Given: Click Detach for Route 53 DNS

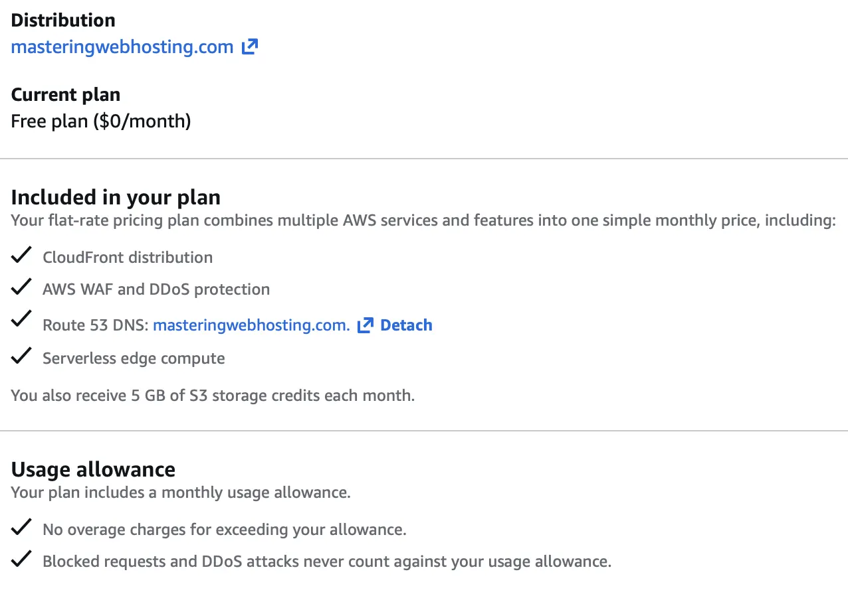Looking at the screenshot, I should (406, 325).
